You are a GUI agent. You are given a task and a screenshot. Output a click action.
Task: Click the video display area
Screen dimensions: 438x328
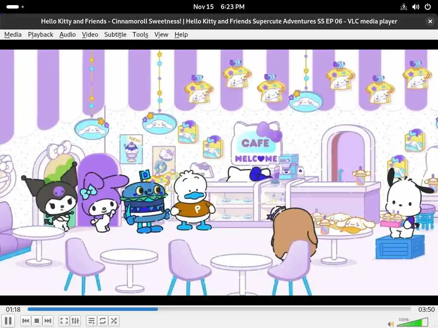point(219,173)
